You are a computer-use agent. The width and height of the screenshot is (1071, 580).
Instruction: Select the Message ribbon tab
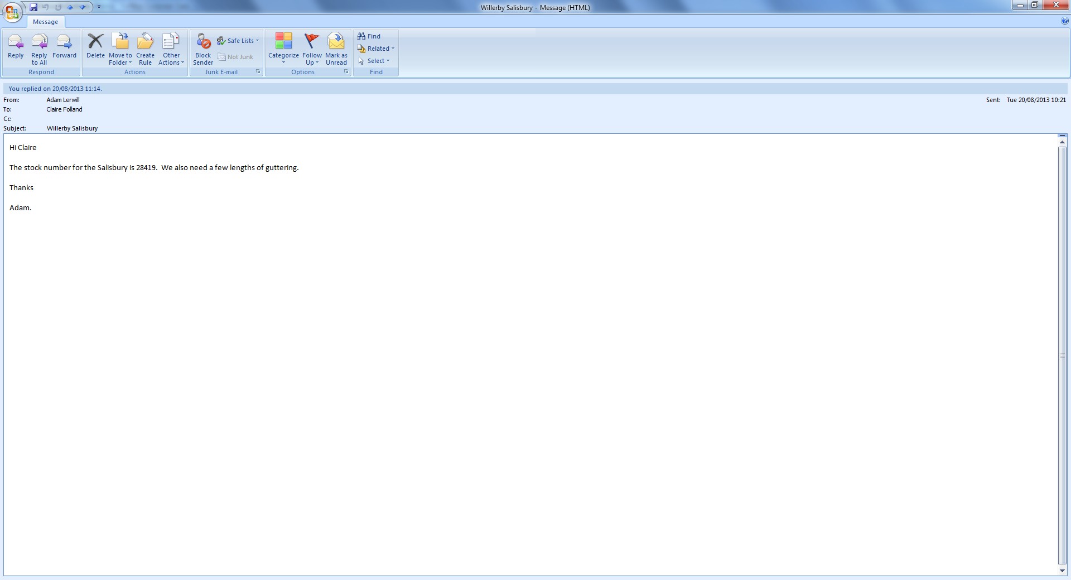[46, 22]
